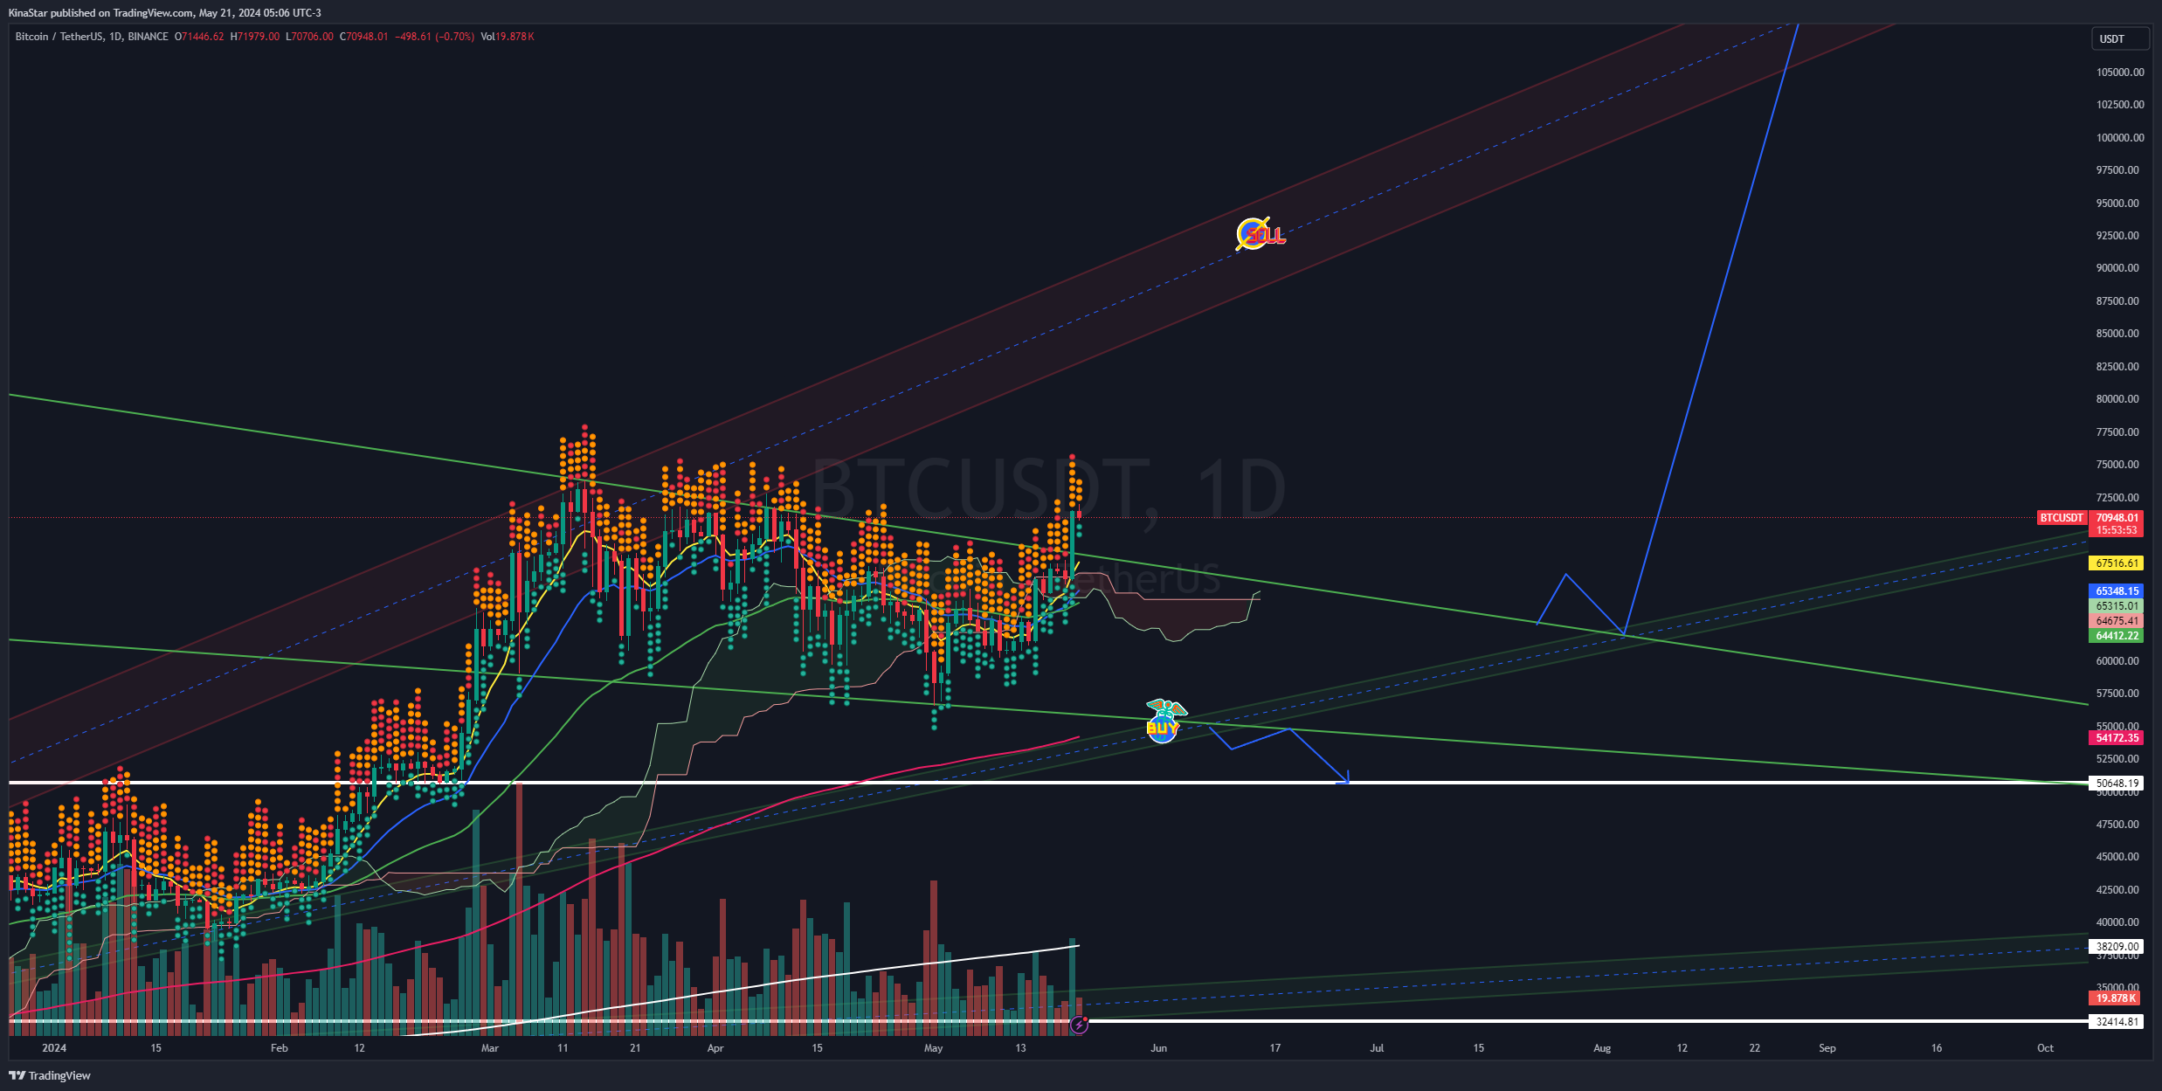Click the 60000.00 price axis label

(2118, 661)
